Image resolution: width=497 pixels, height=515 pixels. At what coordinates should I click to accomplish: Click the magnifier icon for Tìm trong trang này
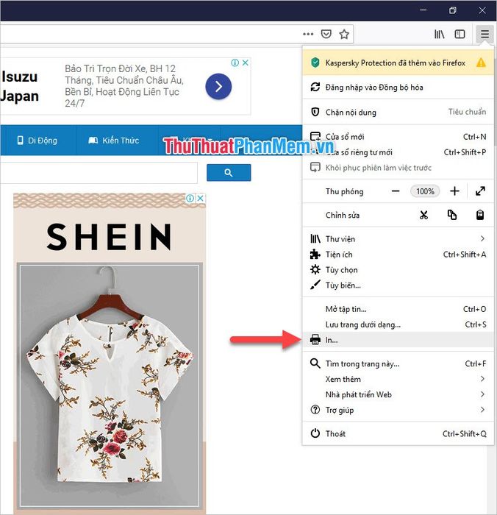315,363
